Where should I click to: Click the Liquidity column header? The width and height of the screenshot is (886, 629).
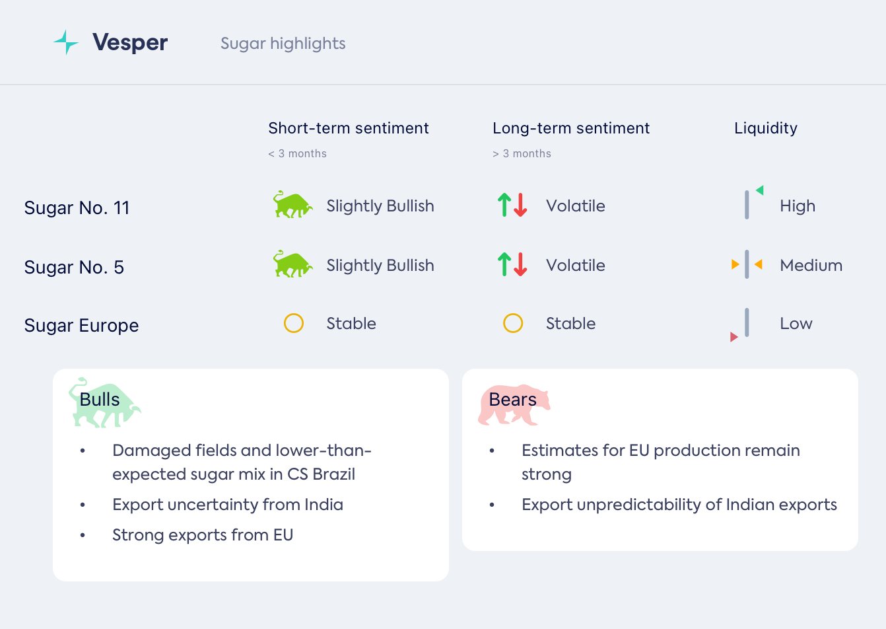coord(766,128)
